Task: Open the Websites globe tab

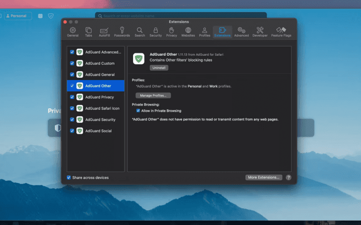Action: click(x=188, y=32)
